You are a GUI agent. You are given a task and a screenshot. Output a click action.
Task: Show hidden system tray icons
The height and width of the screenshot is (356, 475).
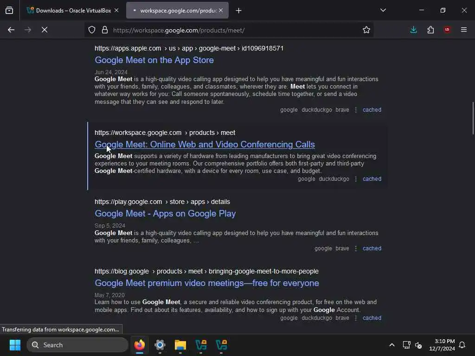[x=392, y=345]
